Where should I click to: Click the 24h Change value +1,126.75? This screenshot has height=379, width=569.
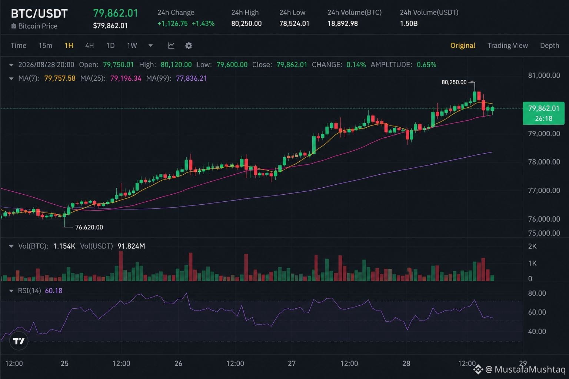pos(172,23)
